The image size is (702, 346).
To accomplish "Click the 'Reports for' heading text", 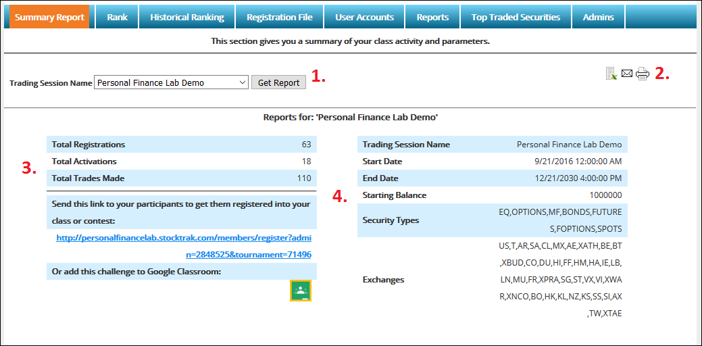I will coord(351,118).
